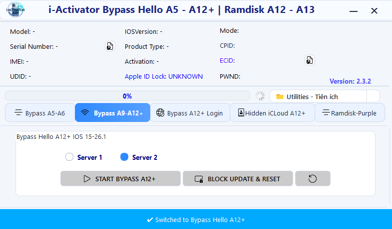Open the Utilities - Tiên ích dropdown
The height and width of the screenshot is (229, 392).
(x=325, y=96)
